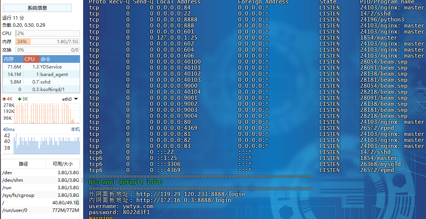Click the 运行 11 分 uptime text
The width and height of the screenshot is (426, 219).
13,18
